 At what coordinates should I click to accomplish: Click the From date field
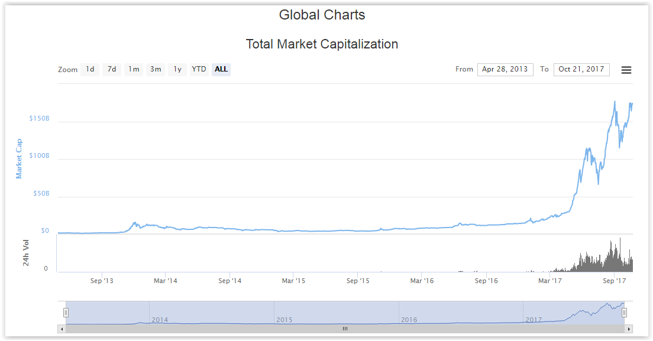505,69
